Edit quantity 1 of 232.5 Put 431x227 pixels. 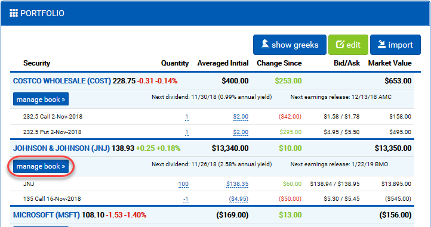click(x=187, y=132)
